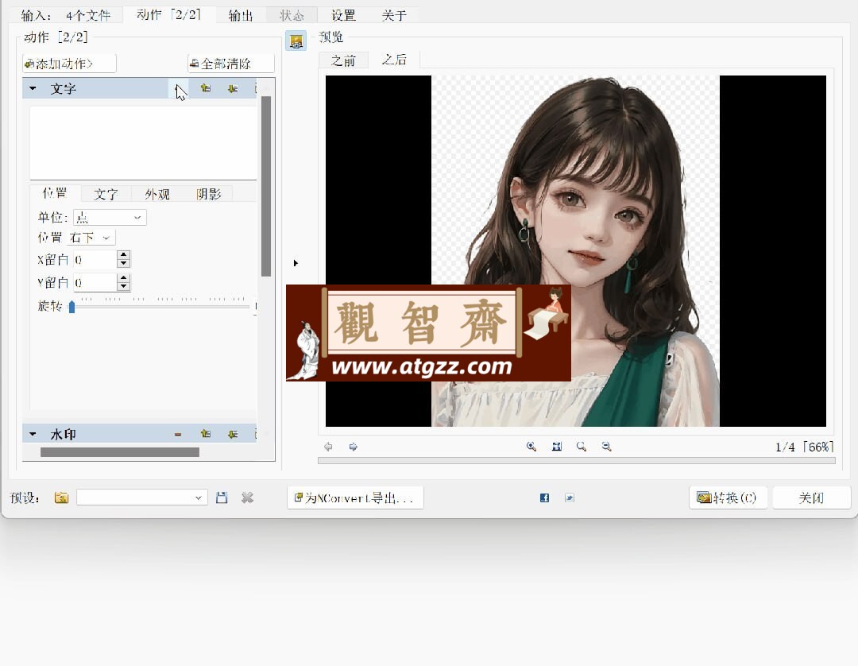Click the plain magnifier zoom icon

click(581, 447)
